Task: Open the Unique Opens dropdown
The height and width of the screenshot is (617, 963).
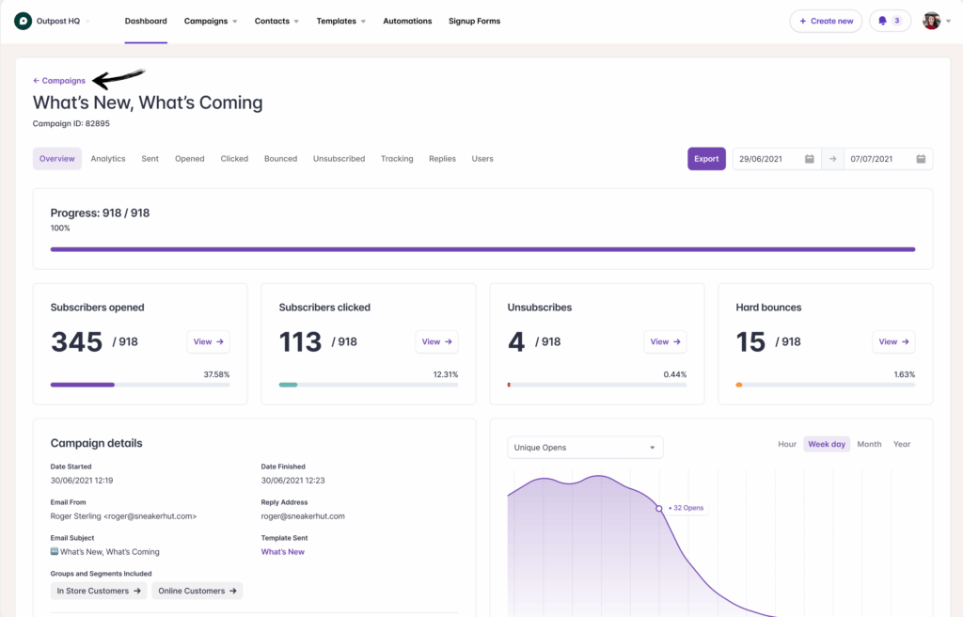Action: 585,447
